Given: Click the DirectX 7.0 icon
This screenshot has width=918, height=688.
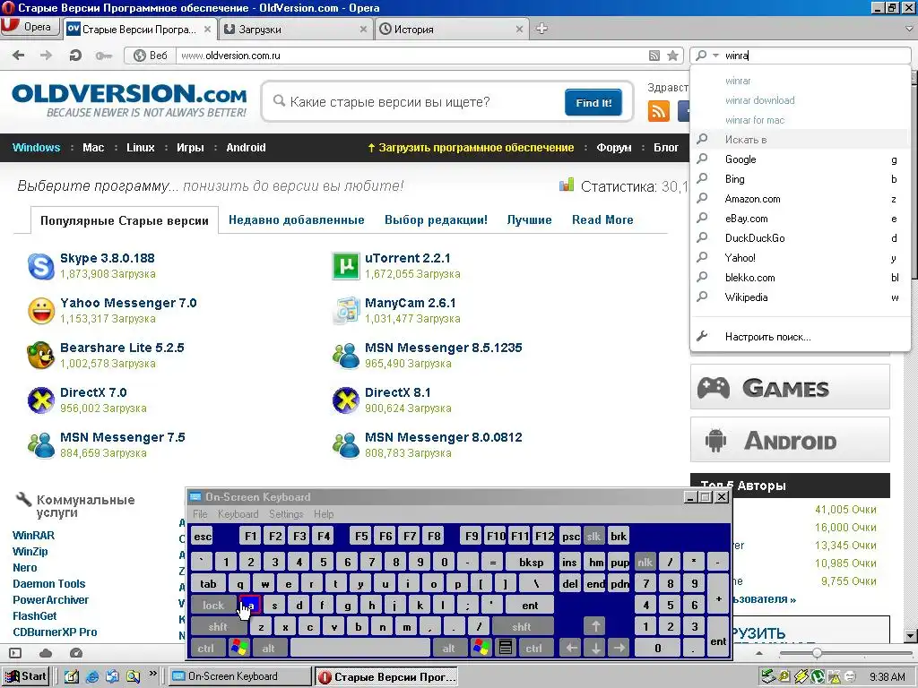Looking at the screenshot, I should coord(41,400).
